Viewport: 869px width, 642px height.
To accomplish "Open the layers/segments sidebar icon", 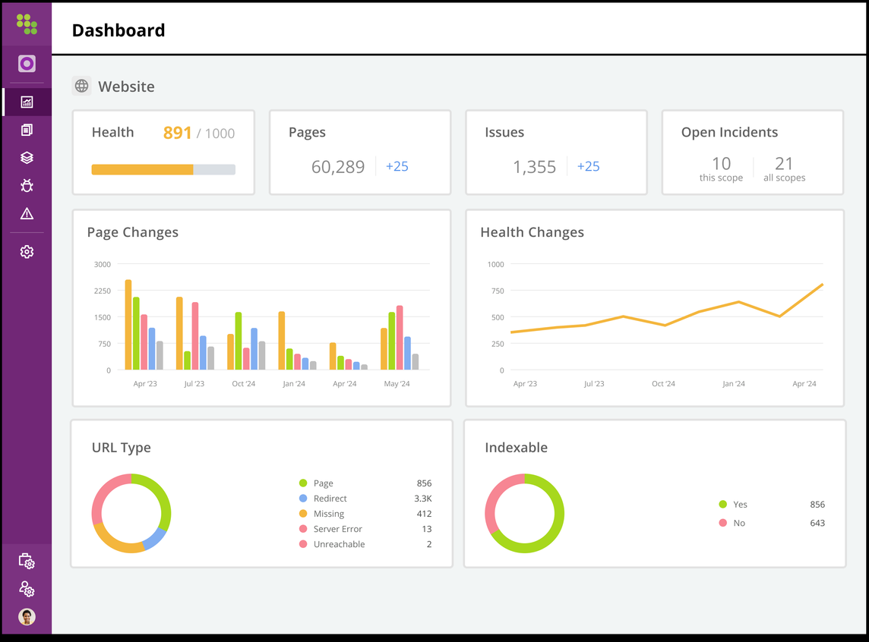I will pos(26,157).
